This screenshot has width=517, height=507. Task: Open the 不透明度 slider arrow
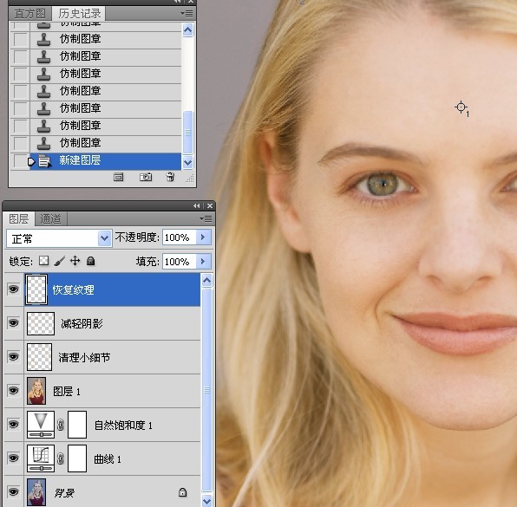pyautogui.click(x=203, y=237)
